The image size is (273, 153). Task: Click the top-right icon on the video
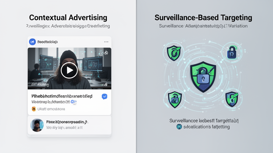click(x=106, y=53)
